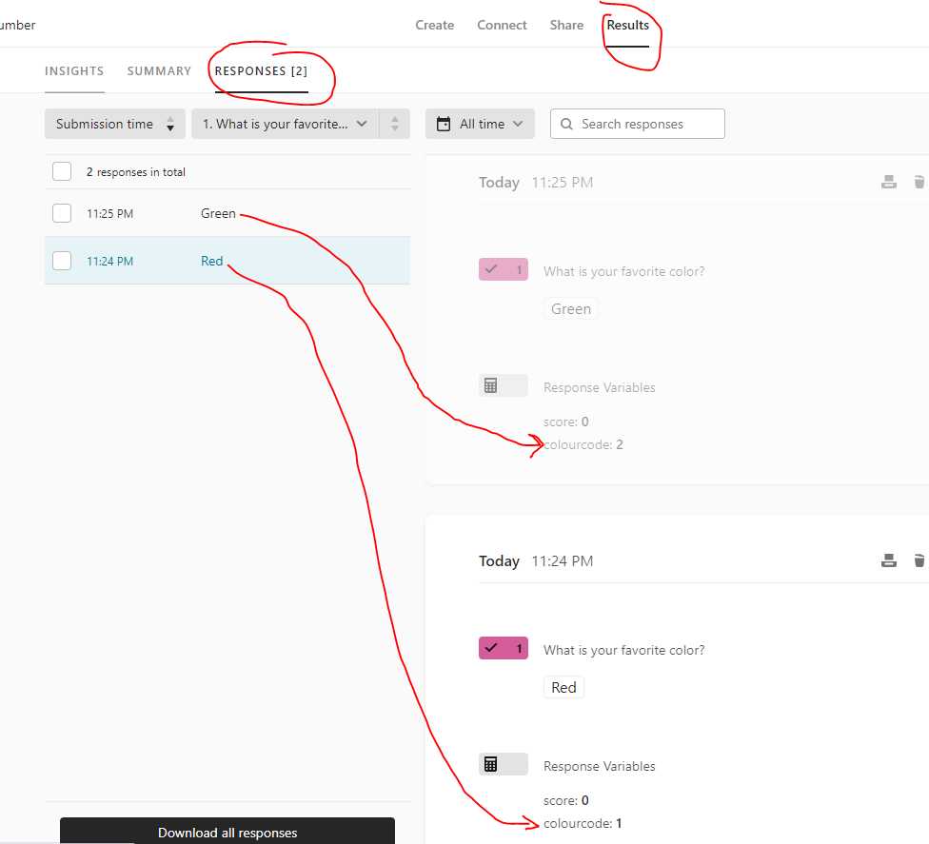This screenshot has width=929, height=844.
Task: Click Today 11:25 PM response header
Action: (x=536, y=183)
